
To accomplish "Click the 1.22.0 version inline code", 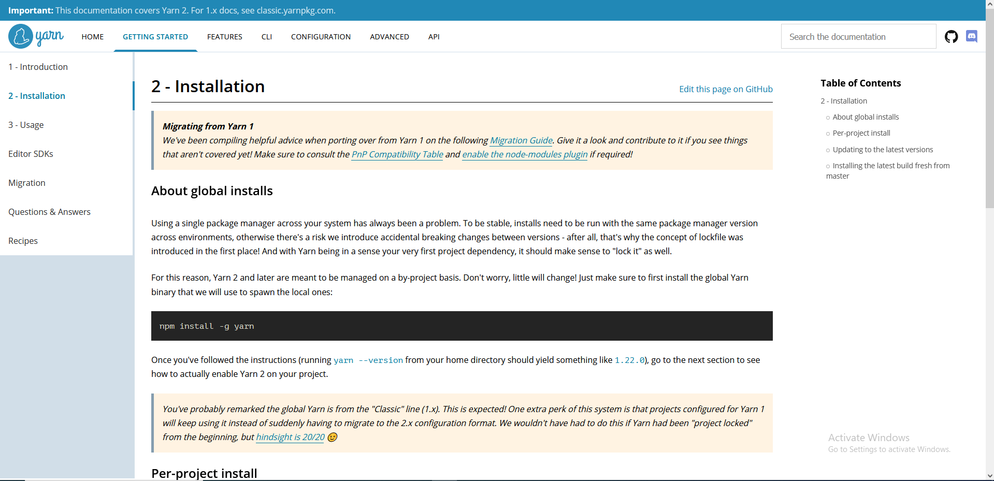I will tap(630, 360).
